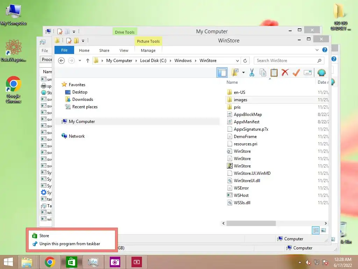Click the Rename toolbar icon
This screenshot has height=269, width=358.
tap(308, 73)
